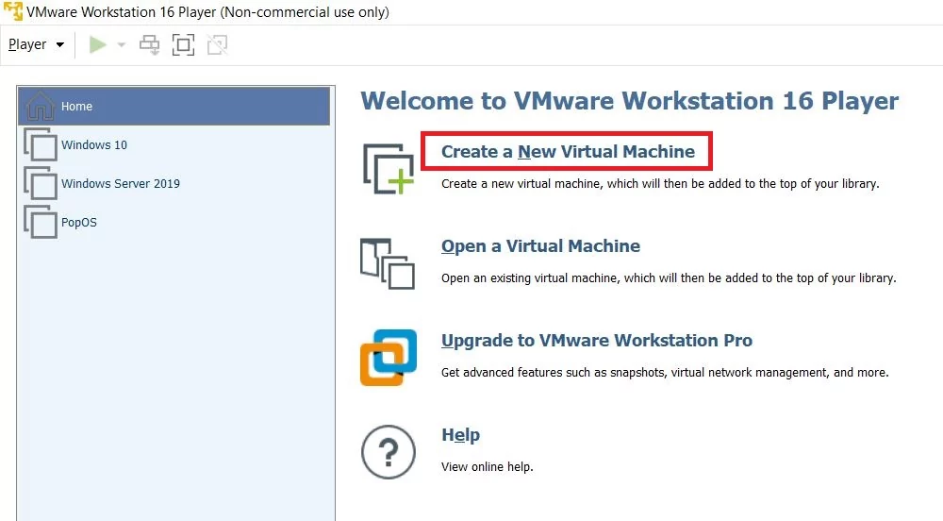The width and height of the screenshot is (943, 521).
Task: Open the Help link
Action: click(461, 435)
